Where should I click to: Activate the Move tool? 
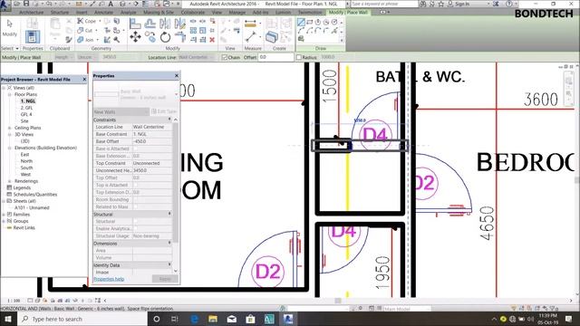point(135,37)
